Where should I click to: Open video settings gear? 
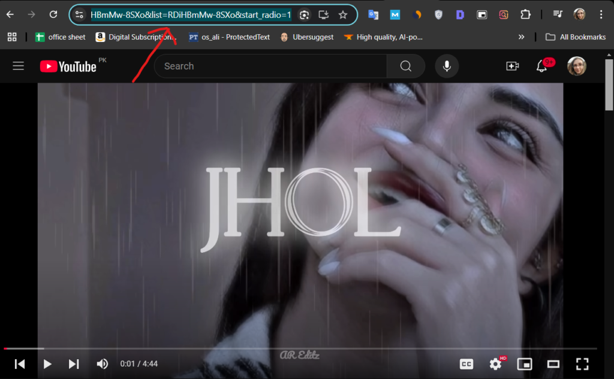pos(496,364)
